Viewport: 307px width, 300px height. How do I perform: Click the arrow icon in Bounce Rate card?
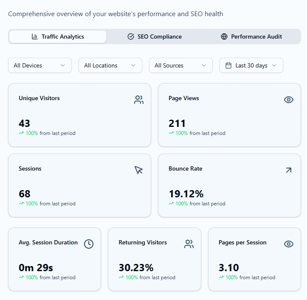tap(289, 170)
